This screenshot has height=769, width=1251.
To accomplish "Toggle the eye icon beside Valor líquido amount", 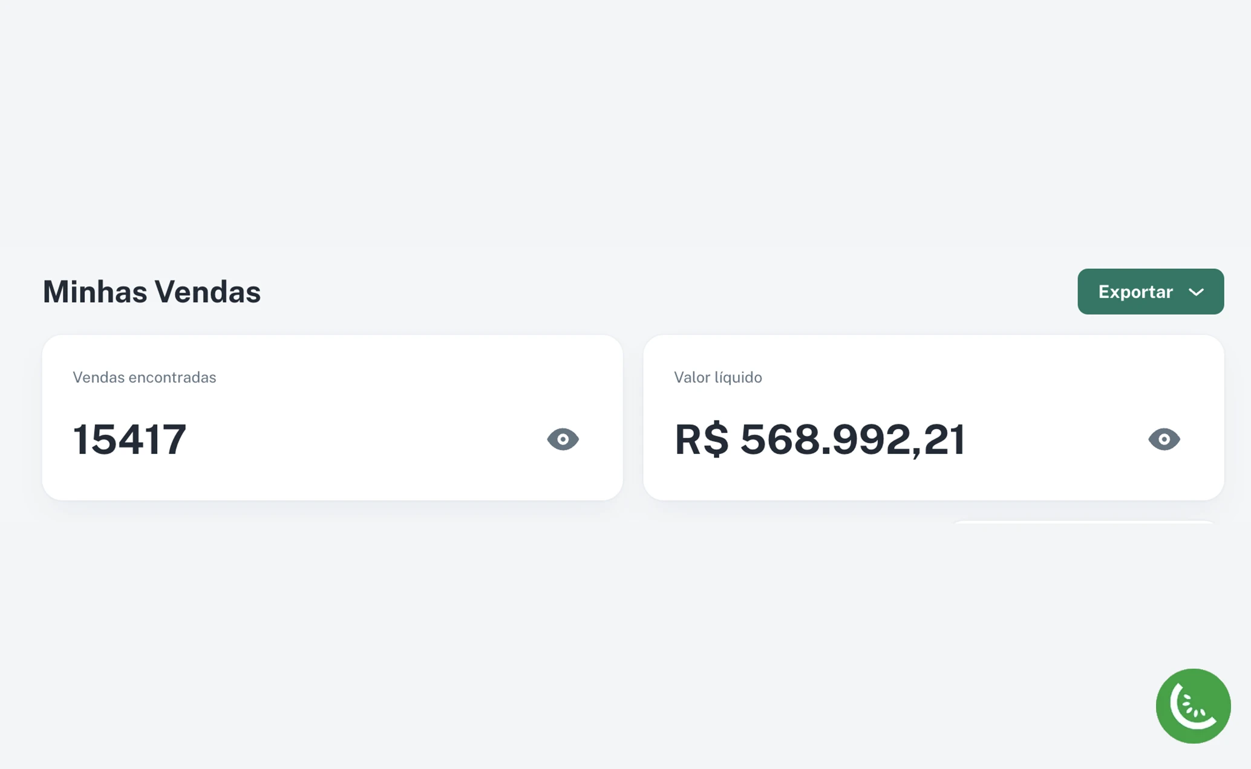I will tap(1163, 439).
